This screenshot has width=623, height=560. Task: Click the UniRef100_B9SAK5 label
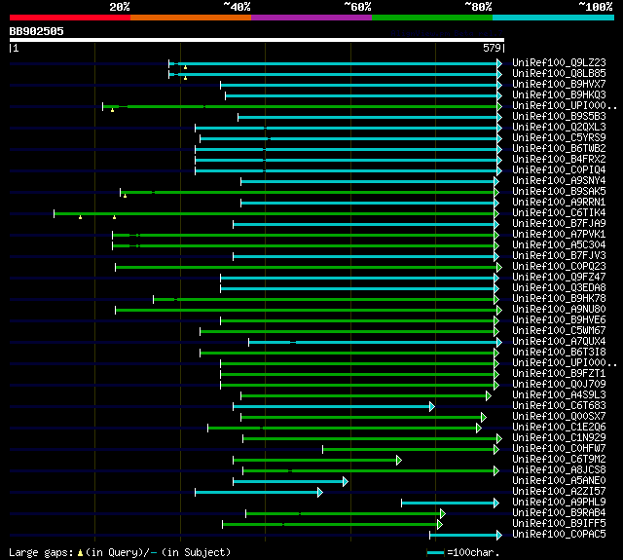coord(559,192)
